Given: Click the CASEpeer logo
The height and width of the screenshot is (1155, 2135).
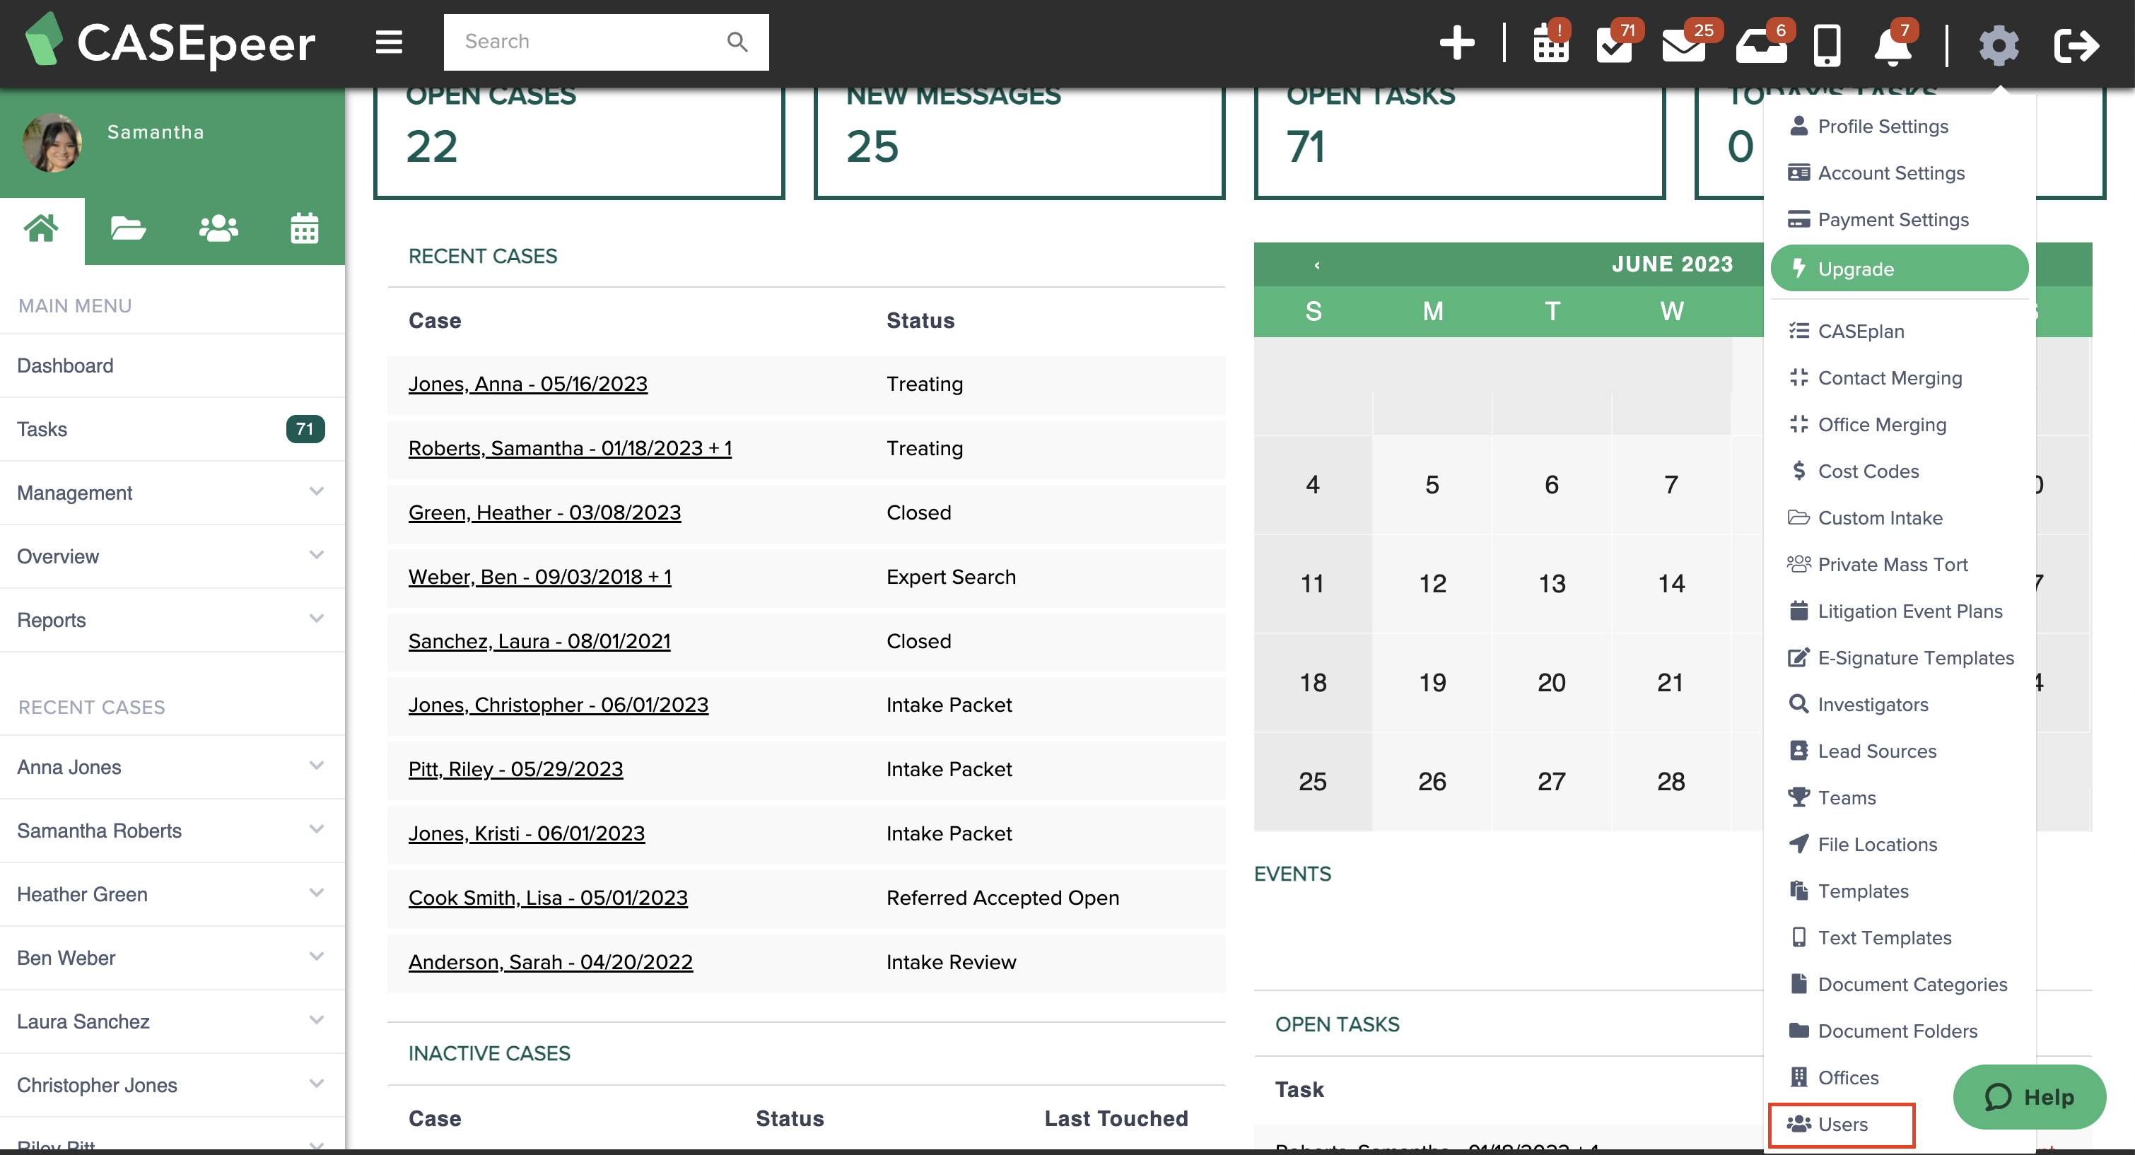Looking at the screenshot, I should (170, 42).
